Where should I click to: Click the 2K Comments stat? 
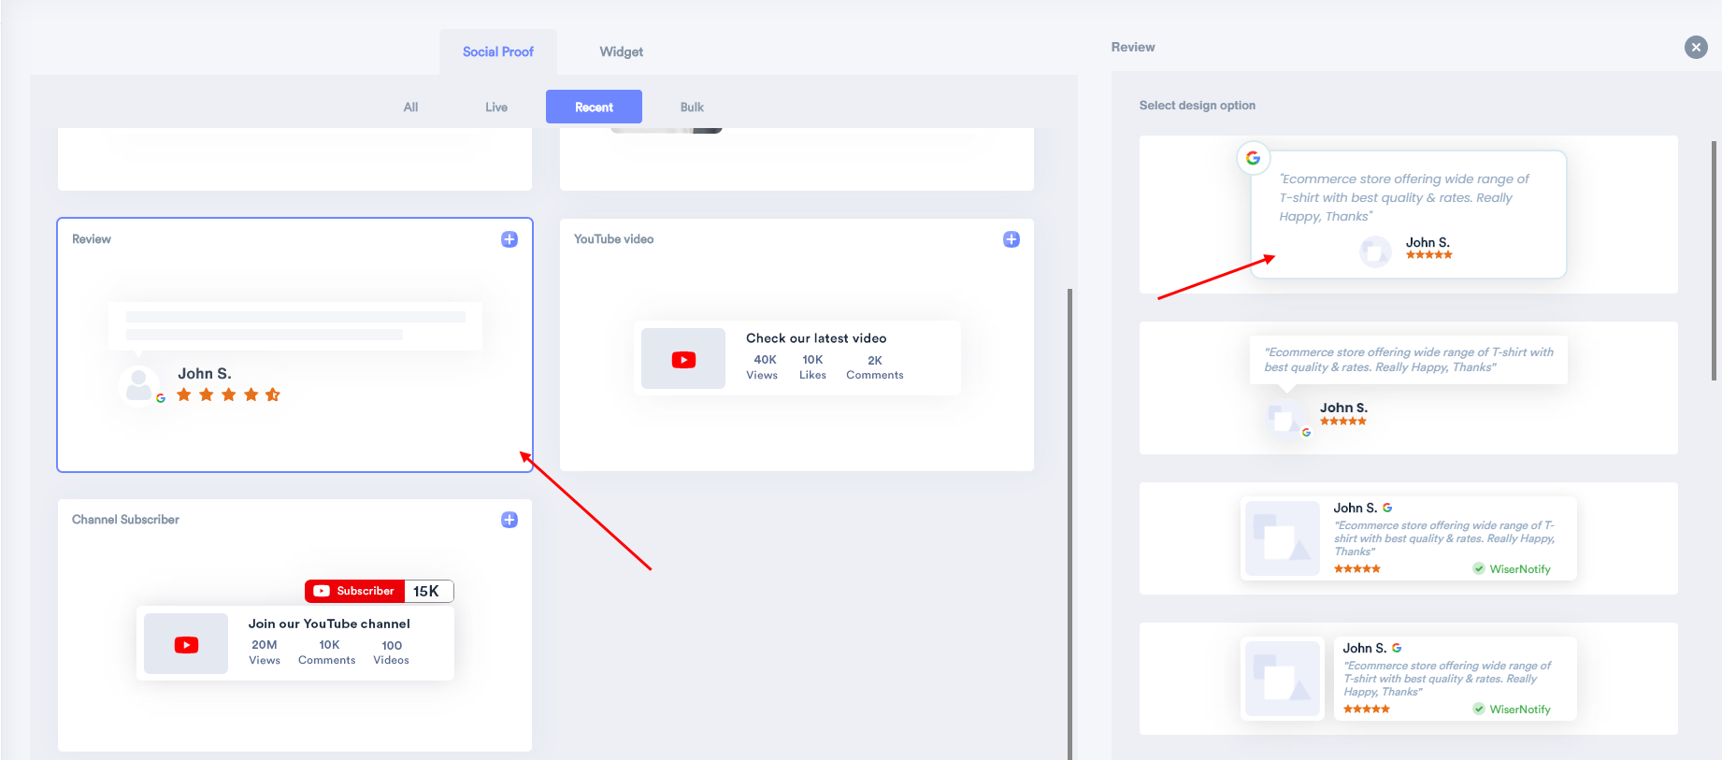coord(875,367)
